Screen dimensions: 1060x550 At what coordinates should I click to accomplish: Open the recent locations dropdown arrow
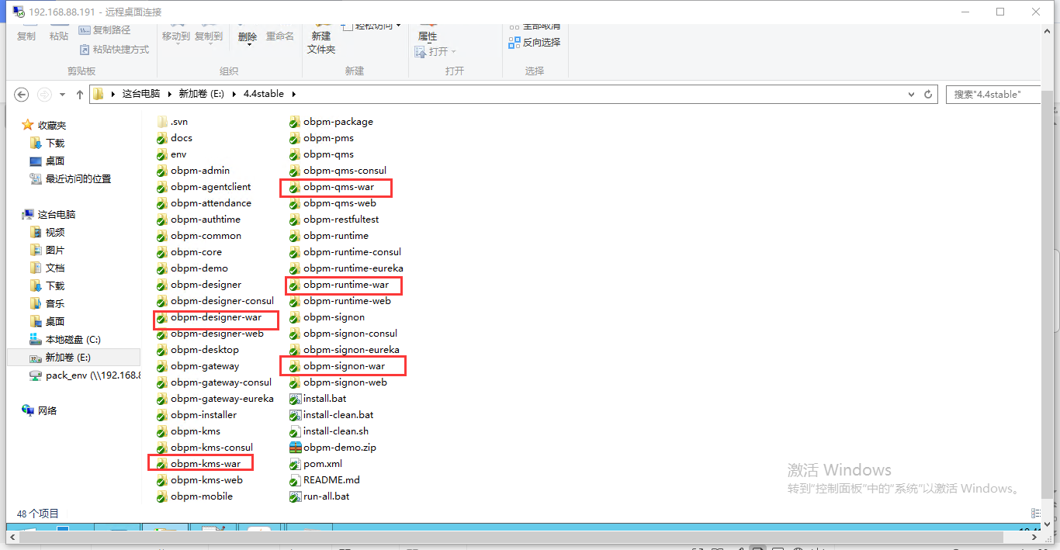(x=61, y=95)
